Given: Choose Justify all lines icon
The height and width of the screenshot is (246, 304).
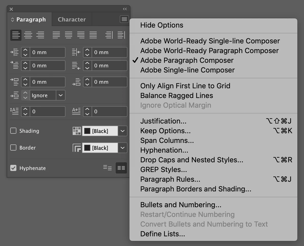Looking at the screenshot, I should tap(93, 35).
